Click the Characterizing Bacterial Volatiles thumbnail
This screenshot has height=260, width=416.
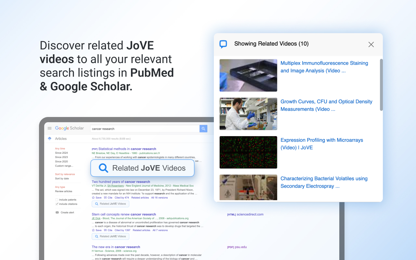pyautogui.click(x=248, y=188)
